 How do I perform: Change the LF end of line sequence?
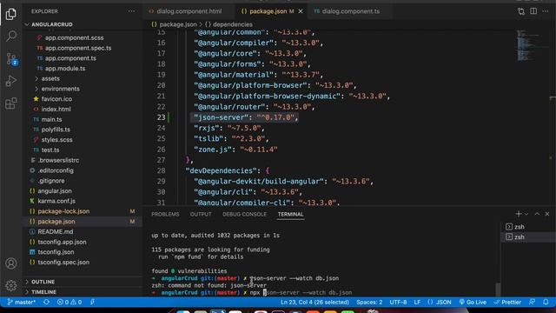tap(417, 303)
